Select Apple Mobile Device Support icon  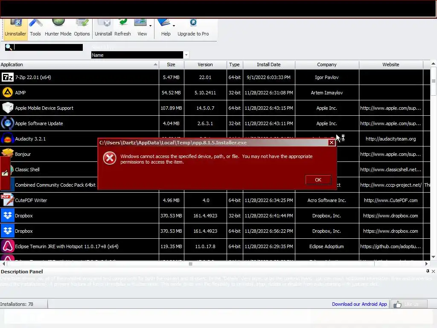(8, 108)
